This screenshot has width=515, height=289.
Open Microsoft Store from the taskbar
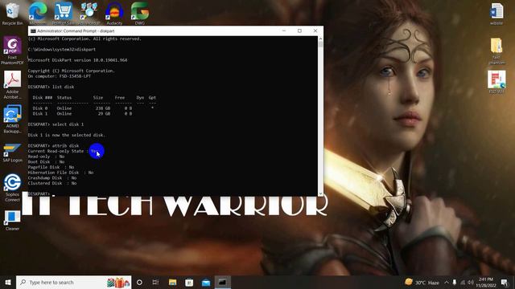click(189, 282)
